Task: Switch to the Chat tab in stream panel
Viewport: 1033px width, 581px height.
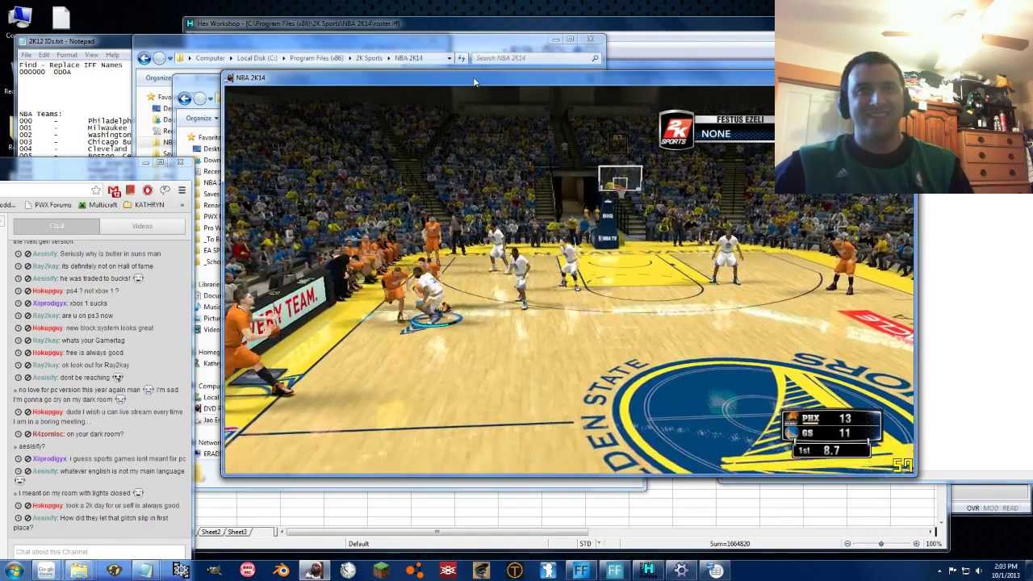Action: tap(56, 226)
